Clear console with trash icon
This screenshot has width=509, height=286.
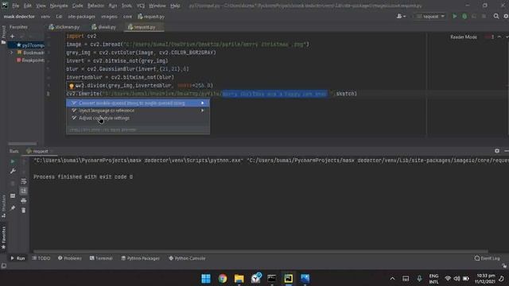pyautogui.click(x=23, y=211)
